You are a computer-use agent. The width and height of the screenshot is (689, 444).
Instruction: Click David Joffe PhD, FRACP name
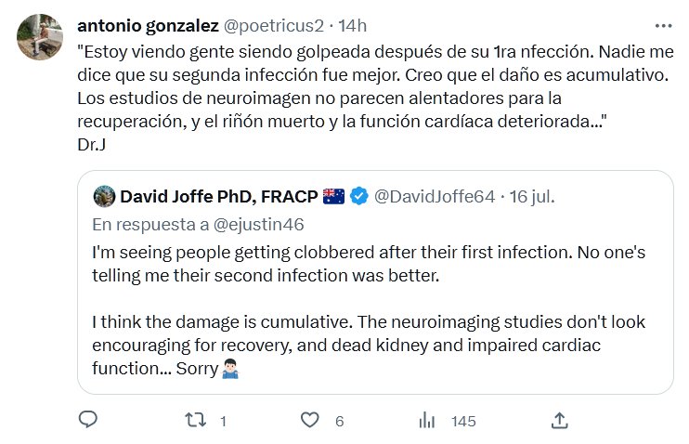[218, 196]
